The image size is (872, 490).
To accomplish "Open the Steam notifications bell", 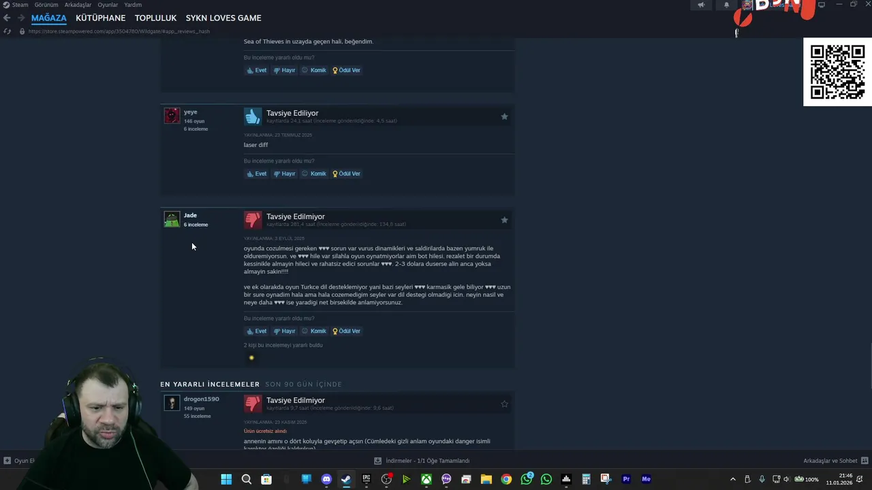I will pos(726,5).
